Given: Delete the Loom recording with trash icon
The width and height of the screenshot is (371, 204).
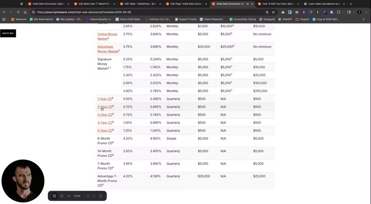Looking at the screenshot, I should tap(100, 196).
